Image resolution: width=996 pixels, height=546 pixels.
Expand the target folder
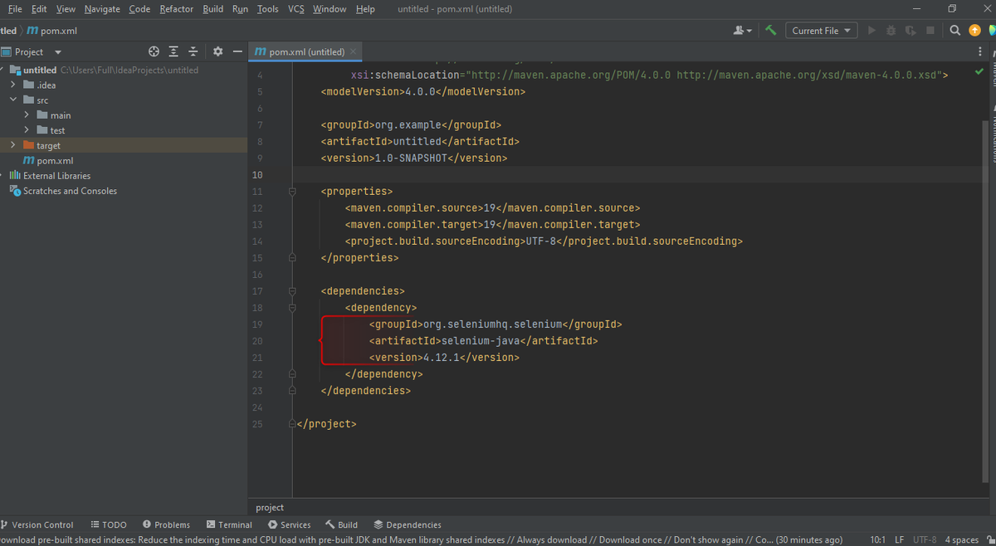point(13,144)
